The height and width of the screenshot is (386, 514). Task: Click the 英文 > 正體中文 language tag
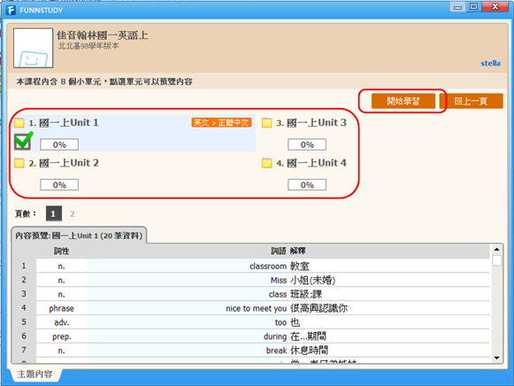(221, 123)
